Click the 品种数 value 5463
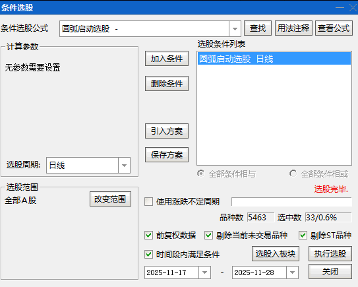This screenshot has width=358, height=287. [260, 217]
